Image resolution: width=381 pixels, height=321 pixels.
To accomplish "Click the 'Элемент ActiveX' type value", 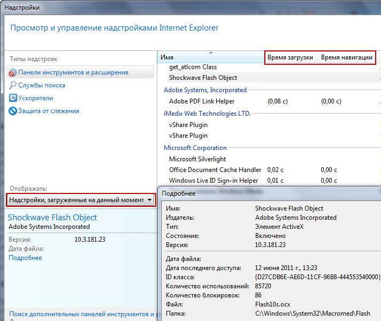I will point(279,227).
